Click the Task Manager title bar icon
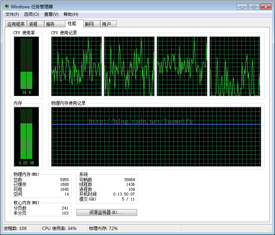 pyautogui.click(x=6, y=7)
